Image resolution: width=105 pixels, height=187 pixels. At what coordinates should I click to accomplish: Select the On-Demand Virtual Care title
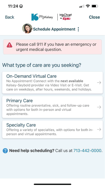[x=31, y=76]
